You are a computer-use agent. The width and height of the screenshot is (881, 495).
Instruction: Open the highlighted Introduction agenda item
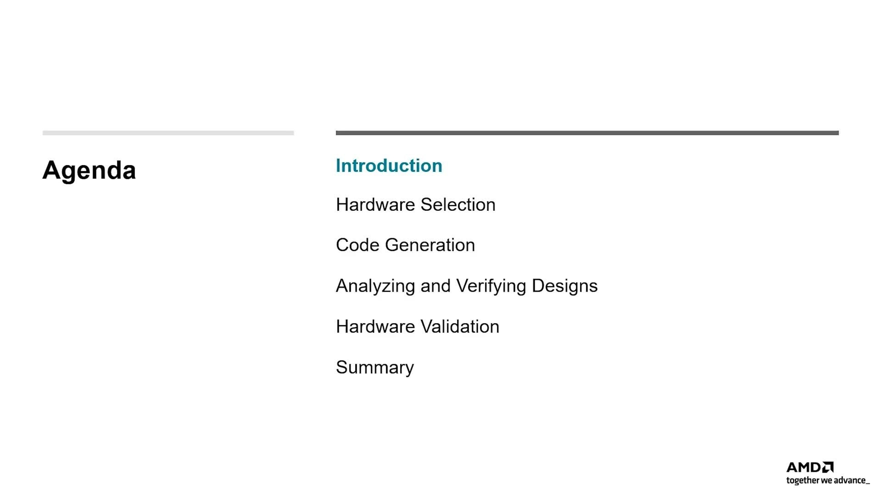click(x=389, y=165)
